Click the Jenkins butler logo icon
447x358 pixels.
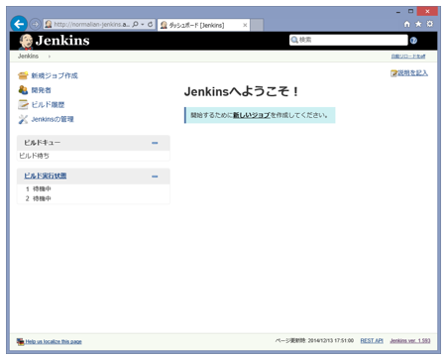(x=26, y=42)
